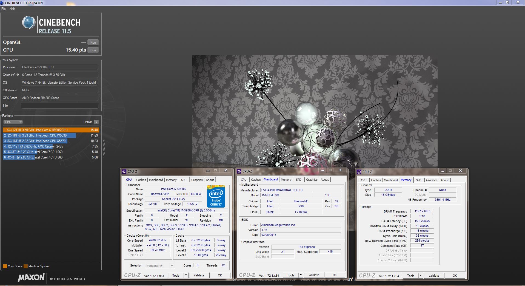Viewport: 525px width, 286px height.
Task: Click the CPU-Z icon in the Mainboard window title bar
Action: click(239, 171)
